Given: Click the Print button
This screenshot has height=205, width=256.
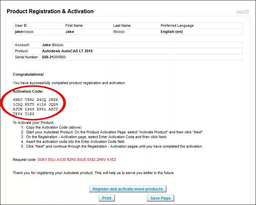Looking at the screenshot, I should (106, 198).
